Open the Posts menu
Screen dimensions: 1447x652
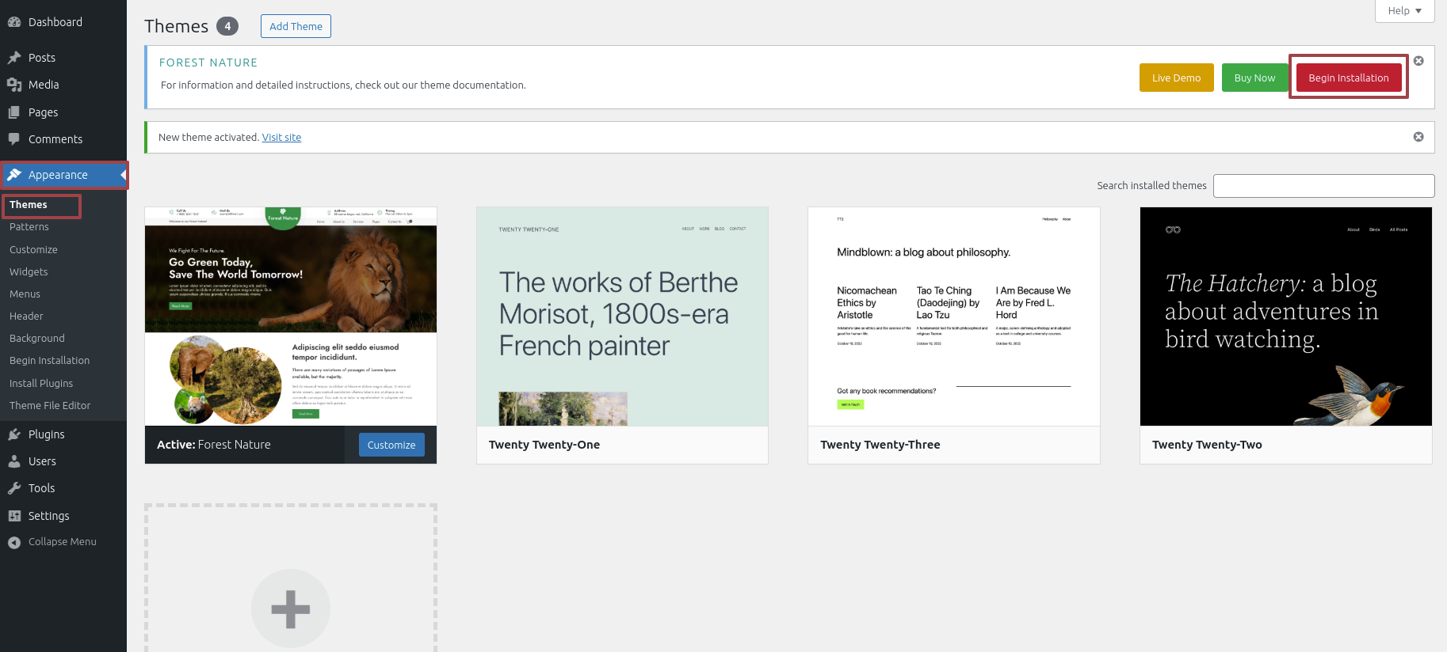[63, 58]
